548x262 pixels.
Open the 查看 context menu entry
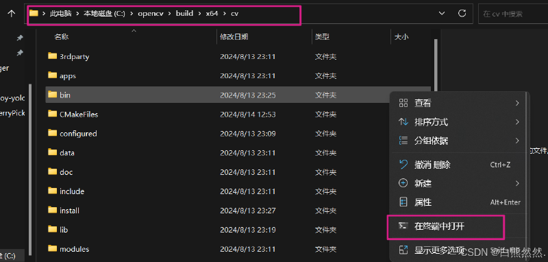pyautogui.click(x=459, y=103)
